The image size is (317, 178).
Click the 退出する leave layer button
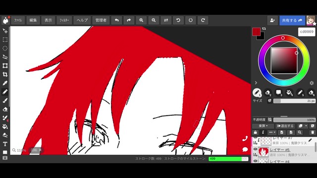(x=285, y=126)
